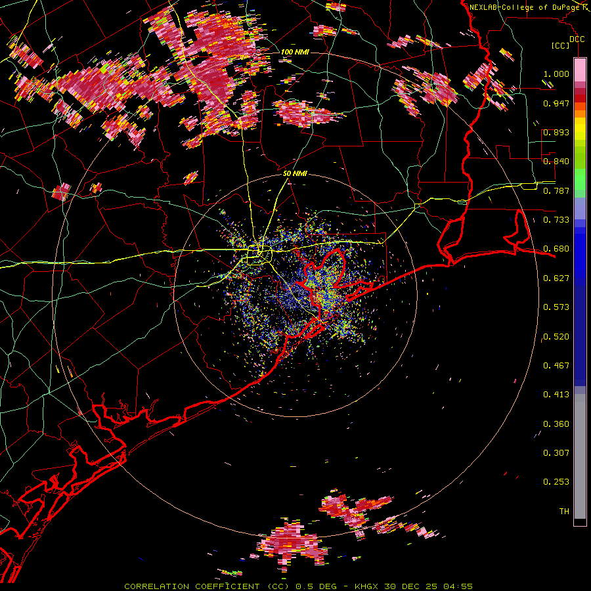Click the 04:55 timestamp in the caption
Image resolution: width=591 pixels, height=591 pixels.
point(458,586)
